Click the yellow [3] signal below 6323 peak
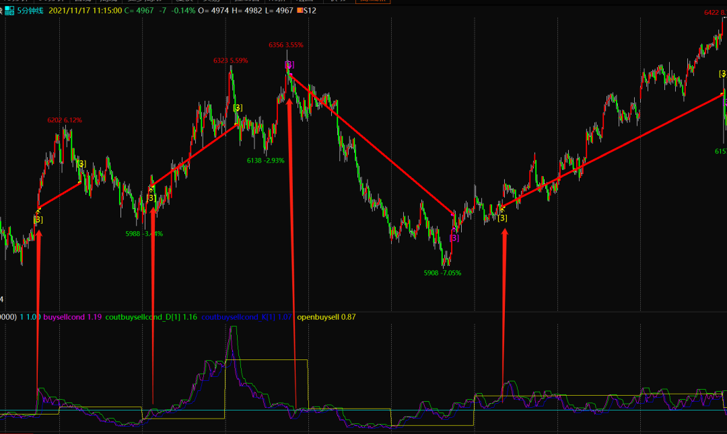The height and width of the screenshot is (434, 727). click(238, 107)
